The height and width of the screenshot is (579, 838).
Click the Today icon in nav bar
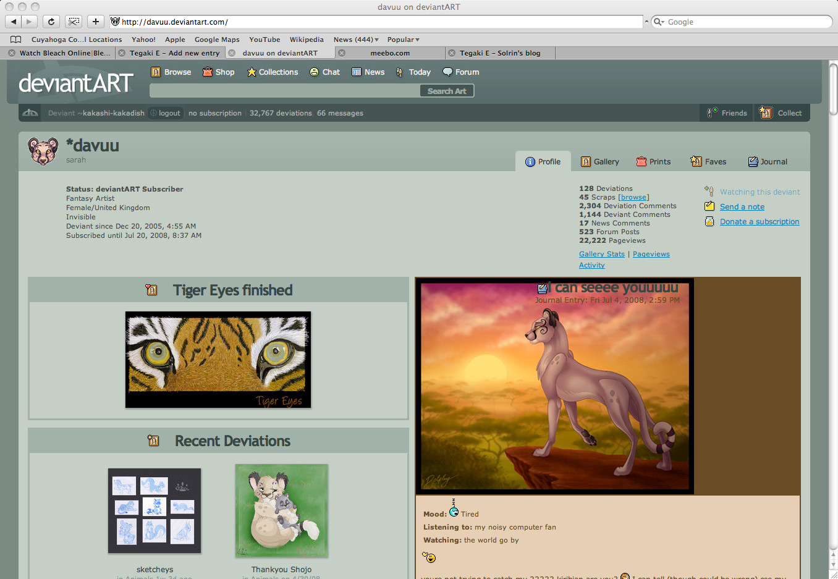pyautogui.click(x=400, y=72)
